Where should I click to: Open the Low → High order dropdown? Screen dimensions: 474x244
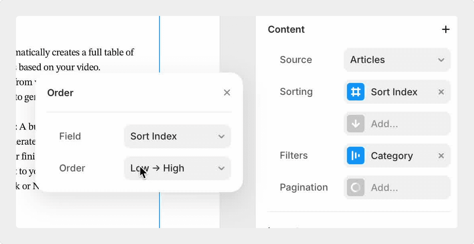177,168
